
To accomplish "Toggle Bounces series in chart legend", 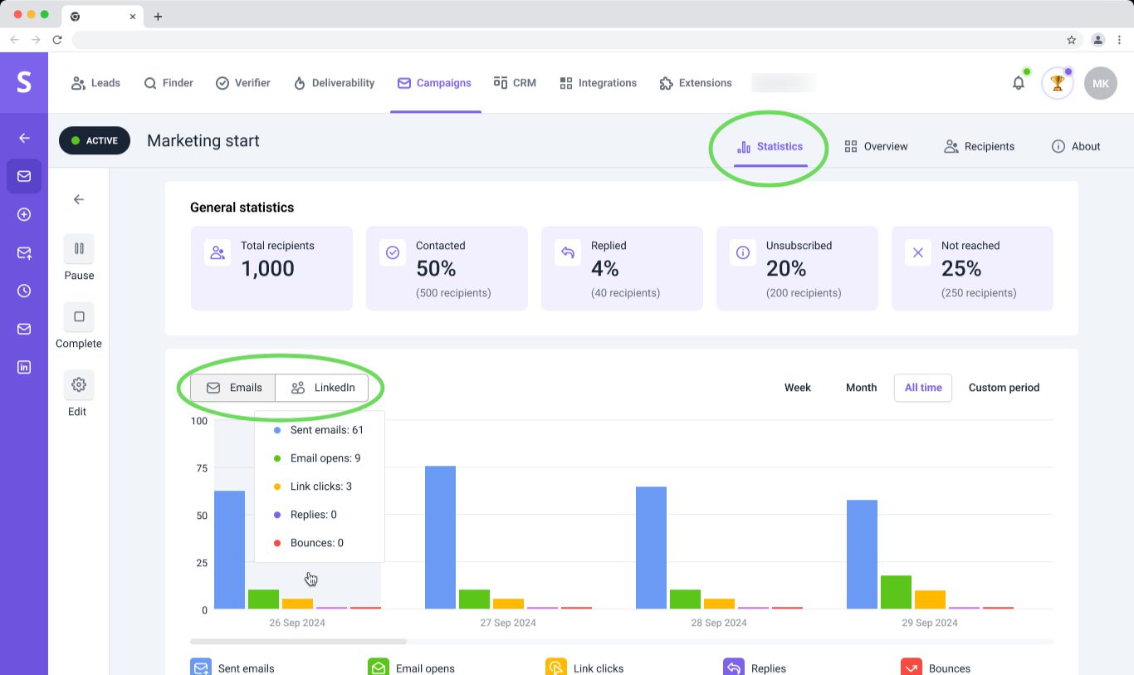I will tap(935, 668).
